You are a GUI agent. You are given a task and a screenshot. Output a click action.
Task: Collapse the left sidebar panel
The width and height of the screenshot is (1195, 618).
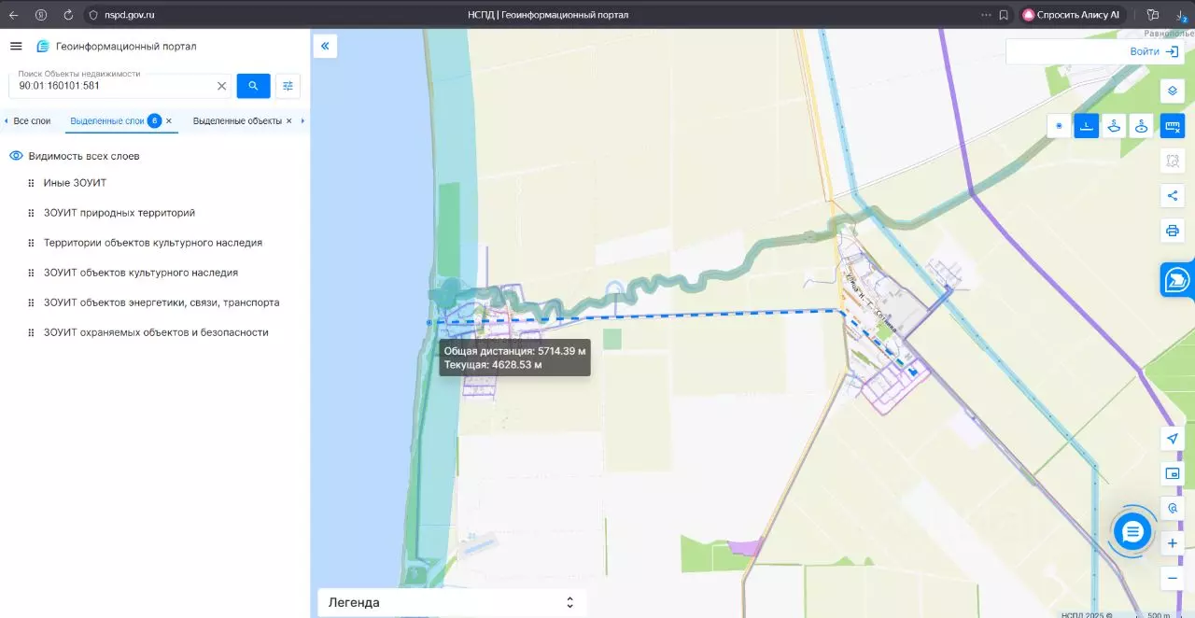325,46
